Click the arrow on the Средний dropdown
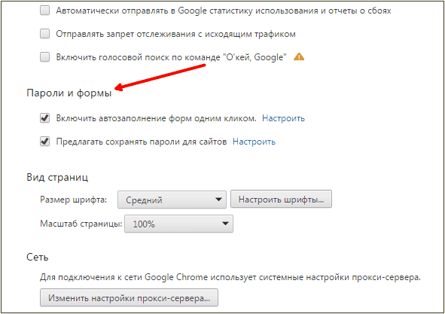 [x=218, y=200]
